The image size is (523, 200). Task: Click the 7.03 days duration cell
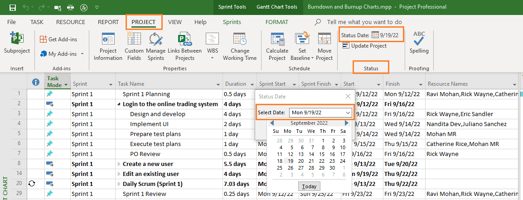(239, 184)
